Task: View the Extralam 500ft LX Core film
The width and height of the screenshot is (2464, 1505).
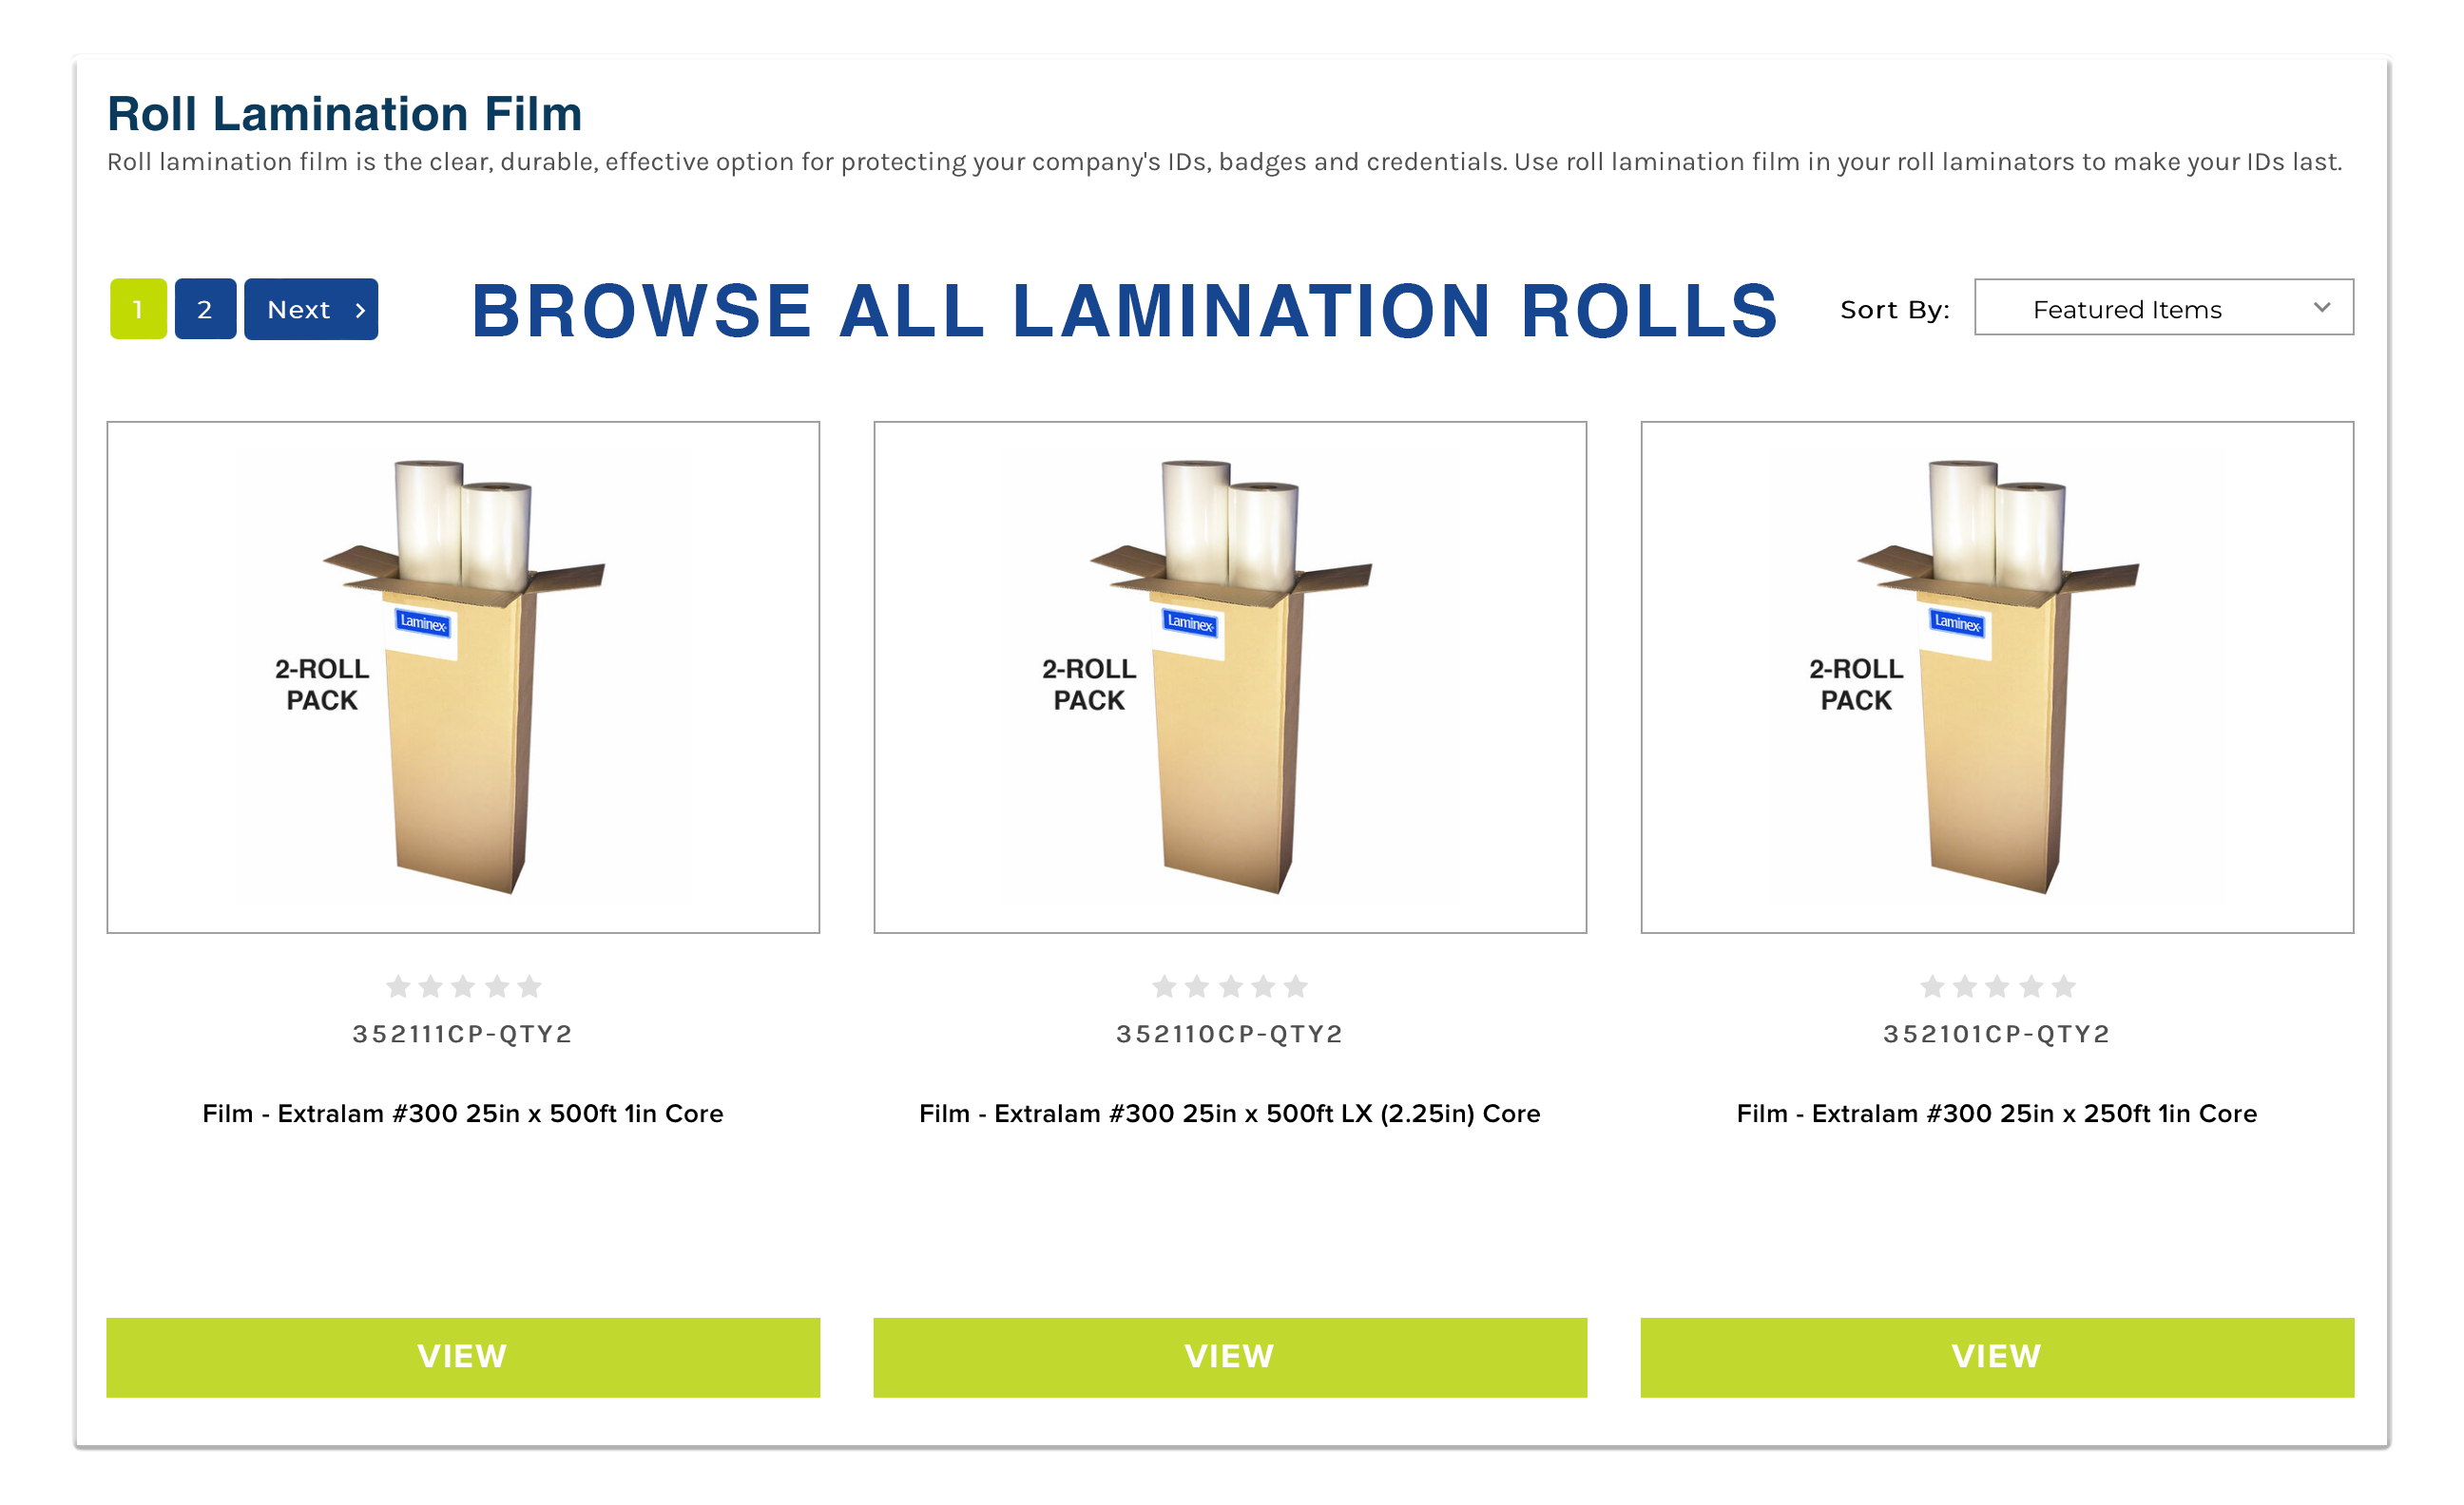Action: 1229,1356
